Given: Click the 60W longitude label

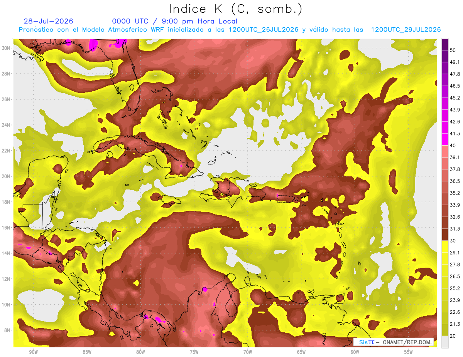Looking at the screenshot, I should point(355,352).
